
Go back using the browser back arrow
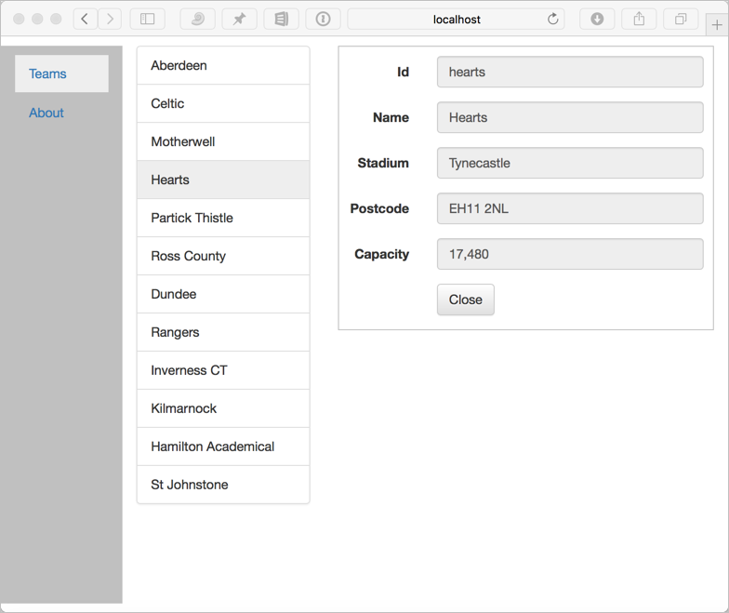click(86, 19)
